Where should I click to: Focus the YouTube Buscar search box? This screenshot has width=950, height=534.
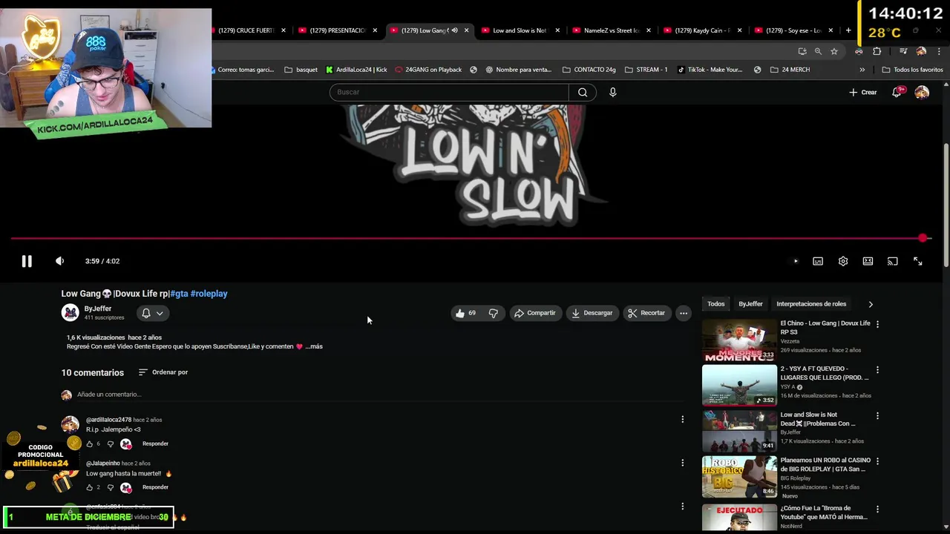449,92
